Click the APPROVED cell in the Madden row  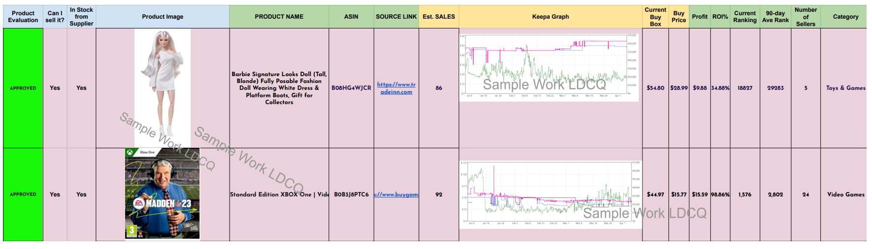tap(23, 194)
